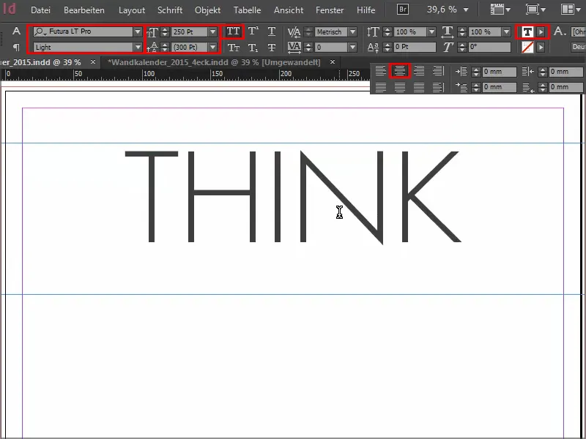Open the Ansicht menu
This screenshot has height=439, width=586.
point(289,10)
